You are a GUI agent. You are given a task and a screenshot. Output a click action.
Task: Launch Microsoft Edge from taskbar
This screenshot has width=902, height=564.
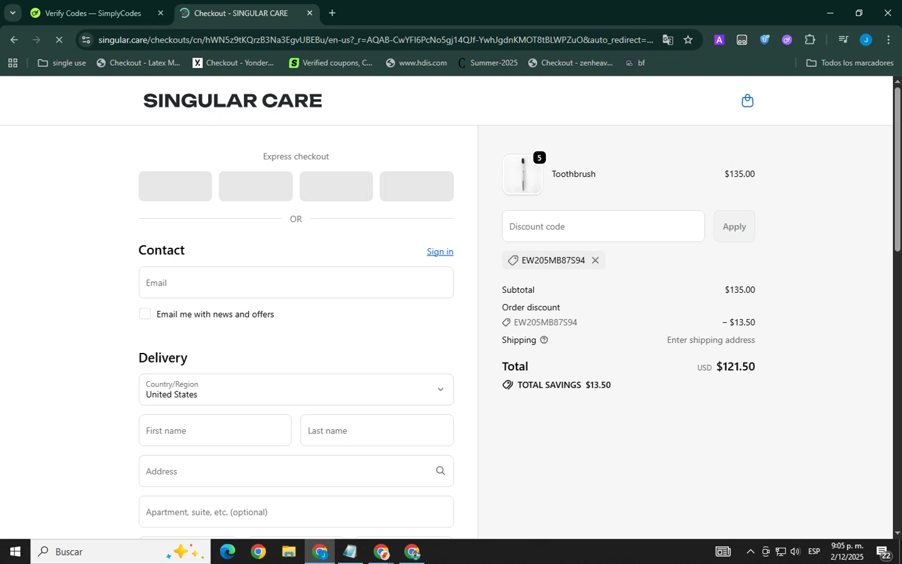click(x=227, y=552)
